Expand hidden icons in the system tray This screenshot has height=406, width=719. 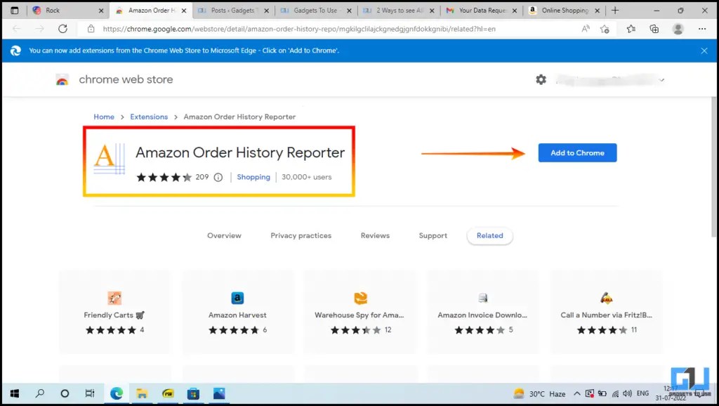click(x=576, y=393)
